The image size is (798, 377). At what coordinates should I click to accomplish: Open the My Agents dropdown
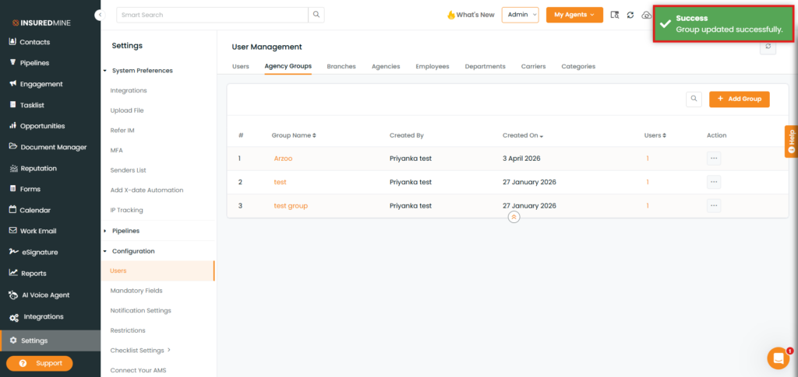click(x=574, y=15)
